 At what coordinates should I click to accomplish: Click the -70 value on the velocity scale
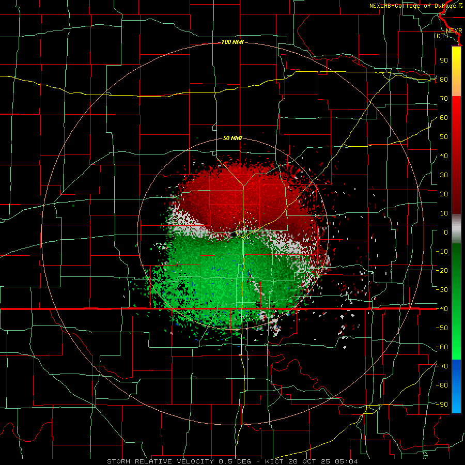click(442, 366)
